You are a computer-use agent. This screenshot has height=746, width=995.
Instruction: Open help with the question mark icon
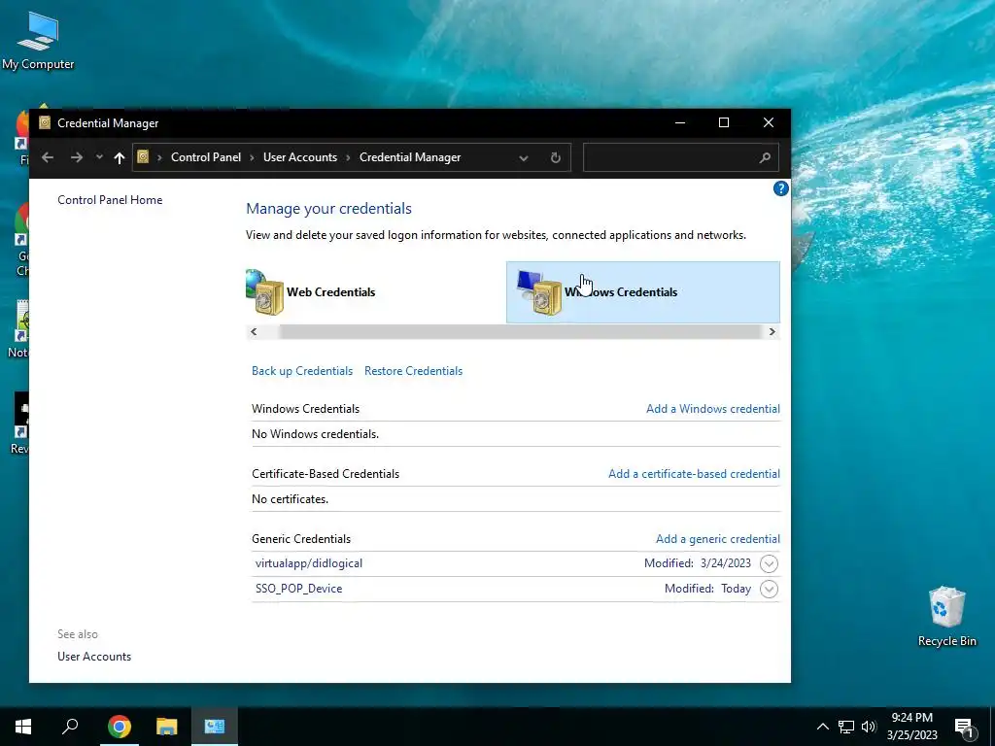781,188
